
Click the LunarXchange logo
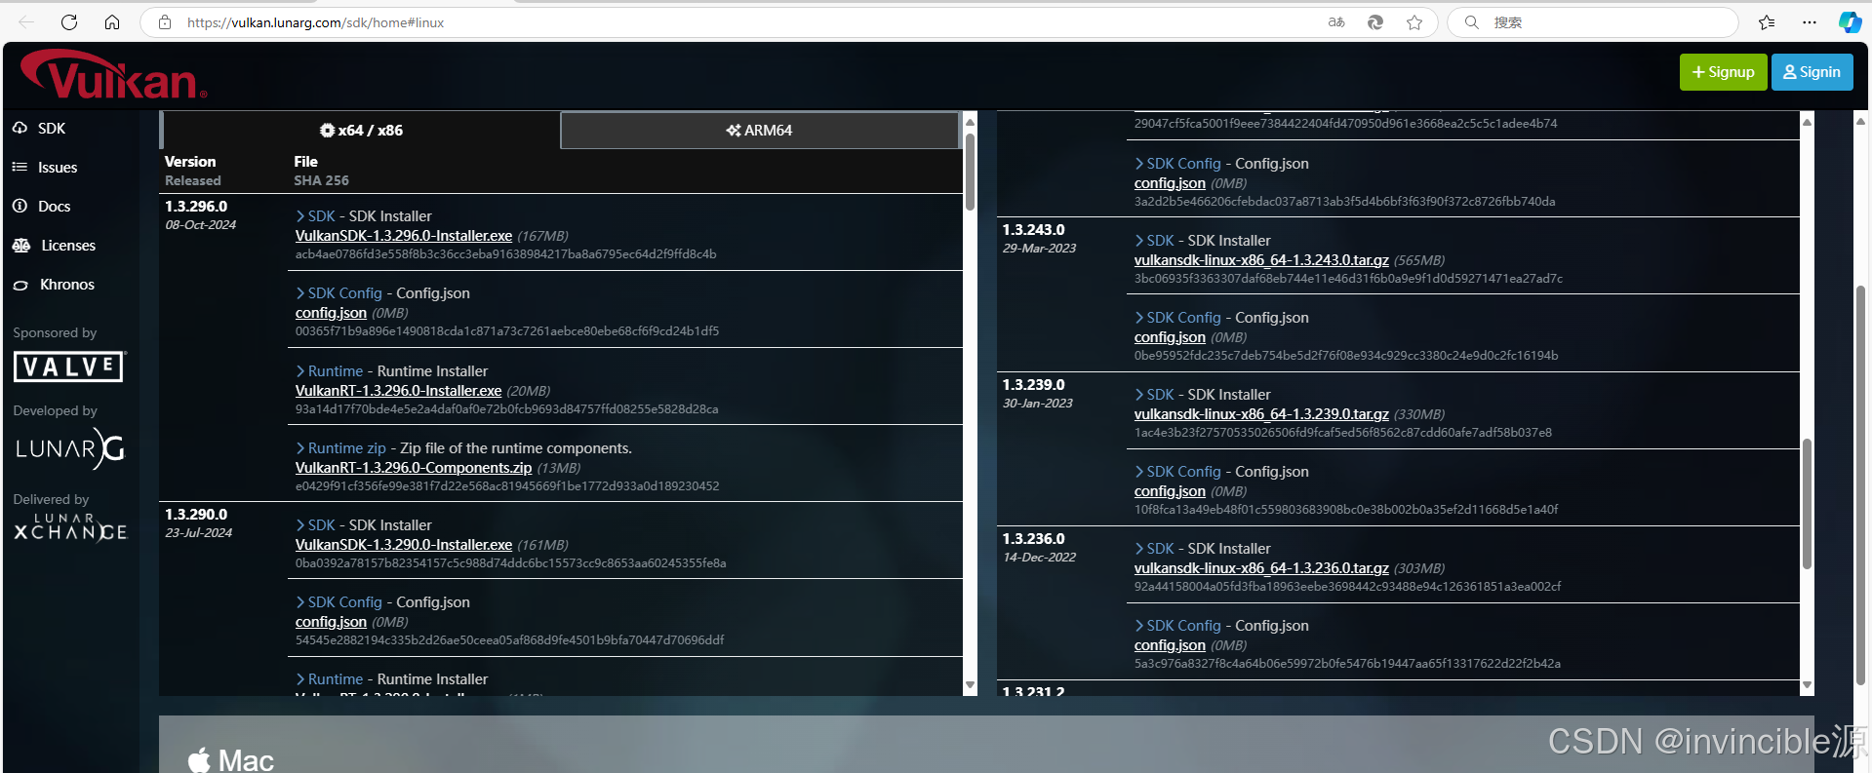(70, 526)
